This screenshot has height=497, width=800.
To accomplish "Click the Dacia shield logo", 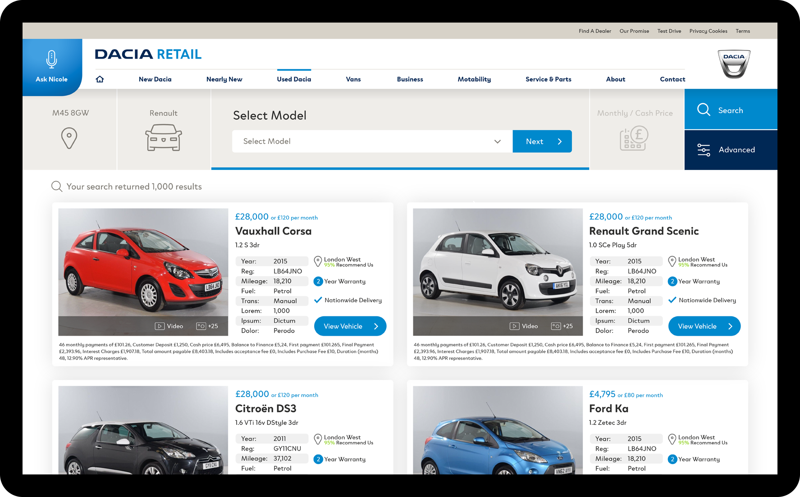I will pos(734,64).
